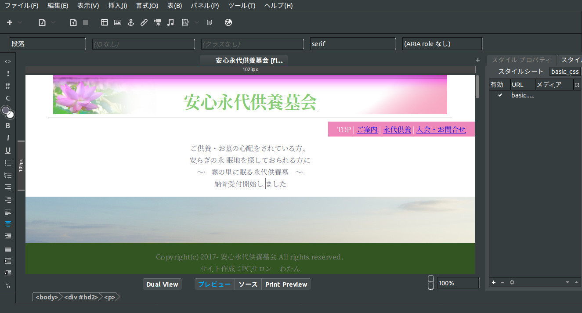
Task: Click the stop loading square icon
Action: click(86, 22)
